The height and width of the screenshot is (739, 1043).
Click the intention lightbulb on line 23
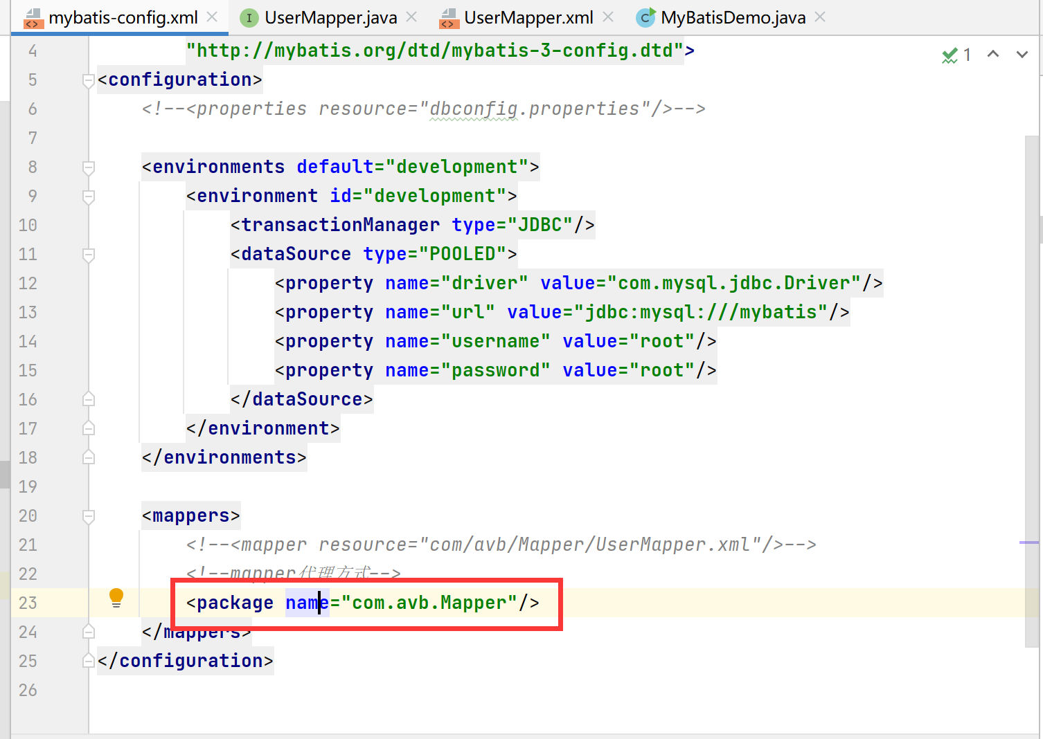pyautogui.click(x=116, y=598)
